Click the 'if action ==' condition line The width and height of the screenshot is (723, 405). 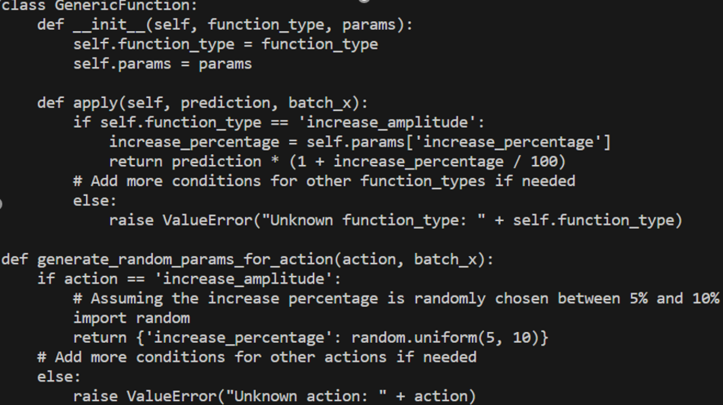pyautogui.click(x=189, y=279)
